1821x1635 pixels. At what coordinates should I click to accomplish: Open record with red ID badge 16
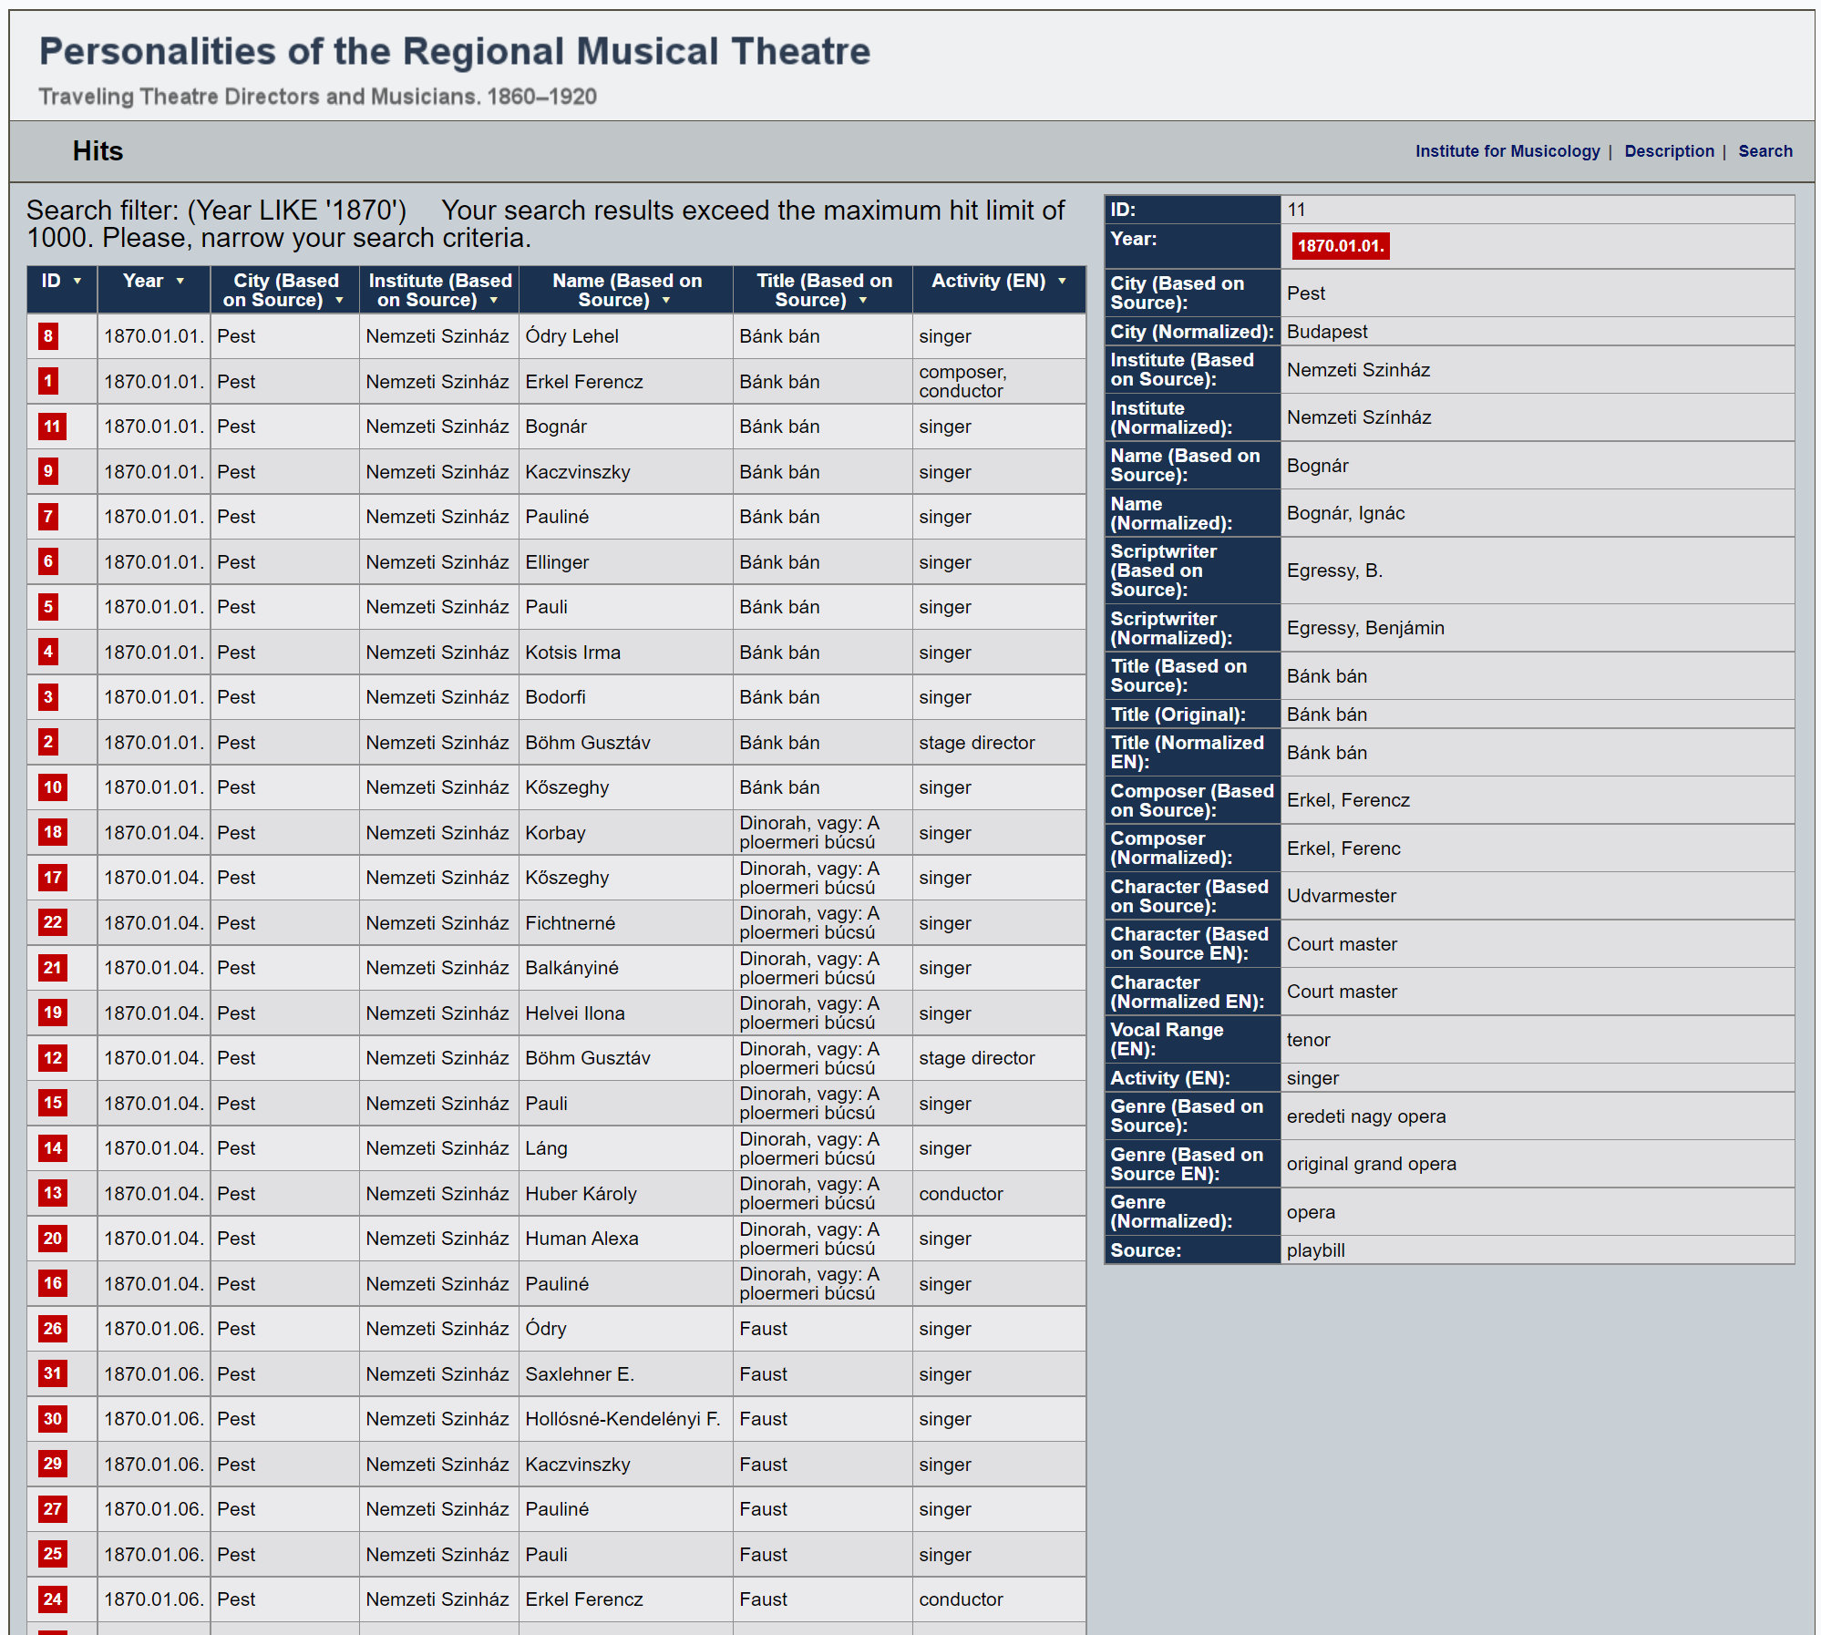coord(52,1283)
